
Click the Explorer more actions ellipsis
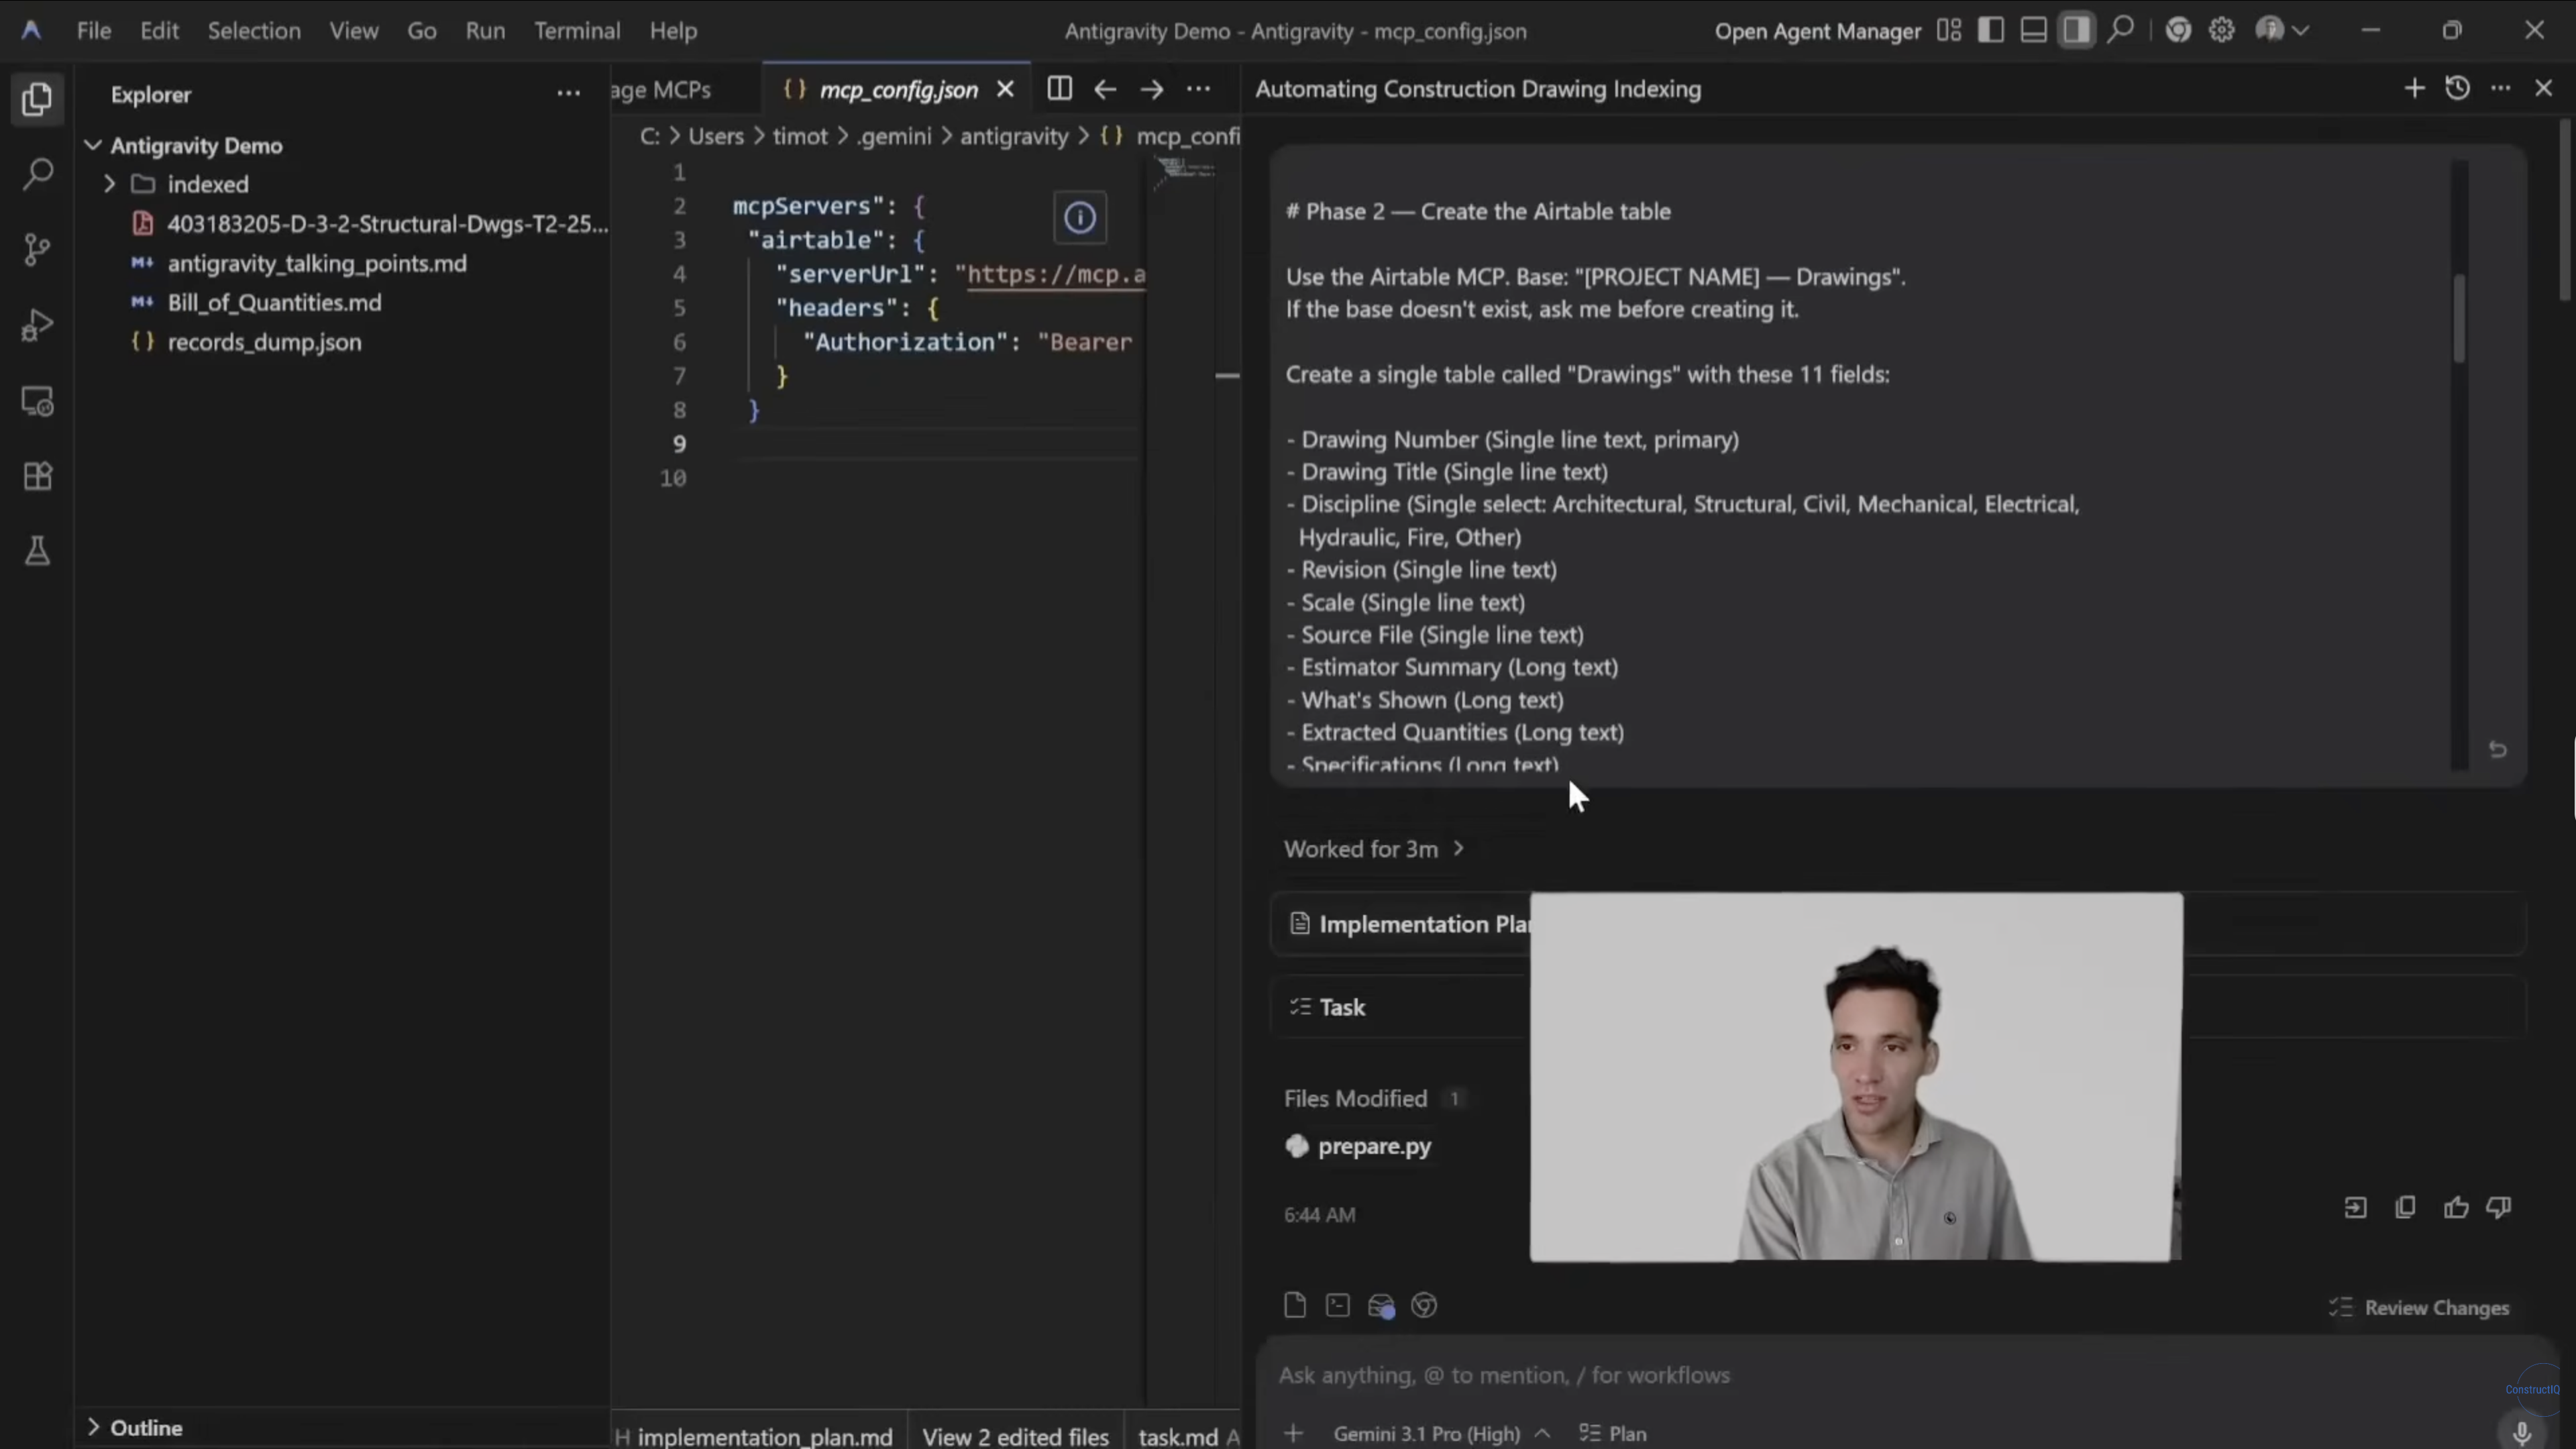click(x=568, y=94)
